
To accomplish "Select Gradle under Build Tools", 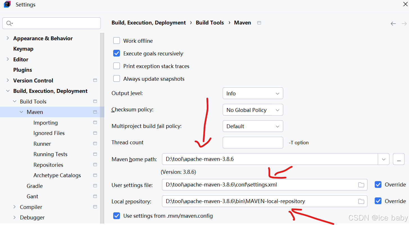I will click(x=35, y=186).
